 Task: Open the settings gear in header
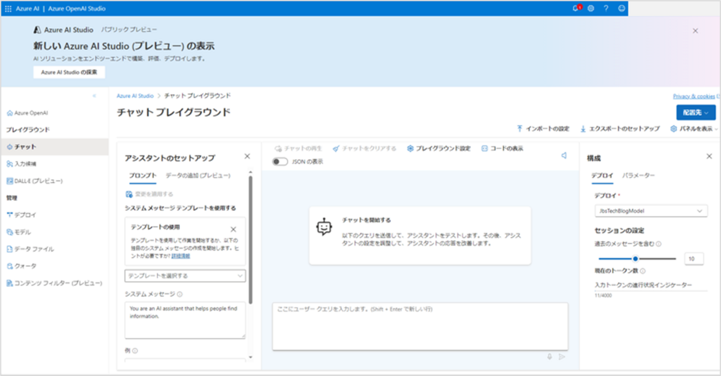(x=591, y=8)
